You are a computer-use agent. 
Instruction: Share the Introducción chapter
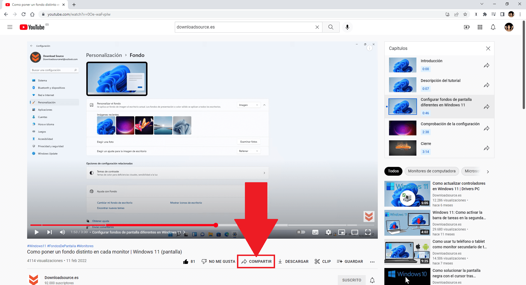487,65
